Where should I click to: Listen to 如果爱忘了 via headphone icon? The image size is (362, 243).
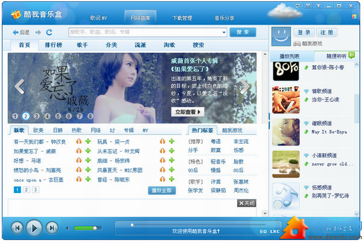tap(79, 151)
